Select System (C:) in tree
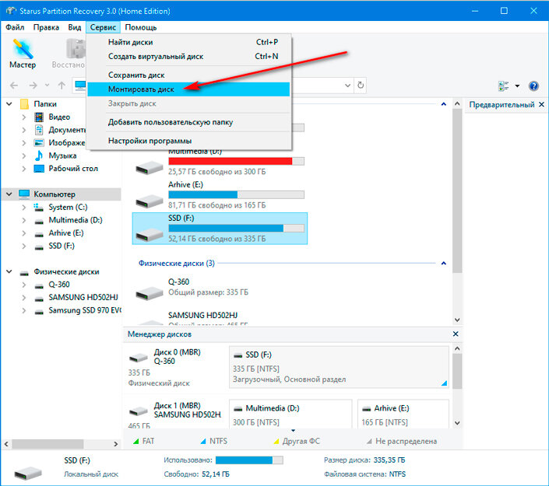Viewport: 549px width, 486px height. pos(68,207)
